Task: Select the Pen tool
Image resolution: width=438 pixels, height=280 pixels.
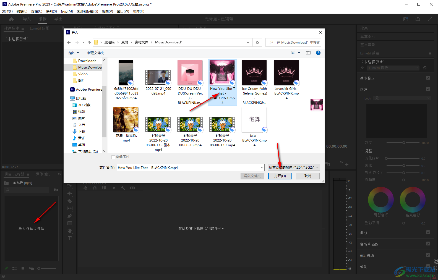Action: tap(70, 216)
